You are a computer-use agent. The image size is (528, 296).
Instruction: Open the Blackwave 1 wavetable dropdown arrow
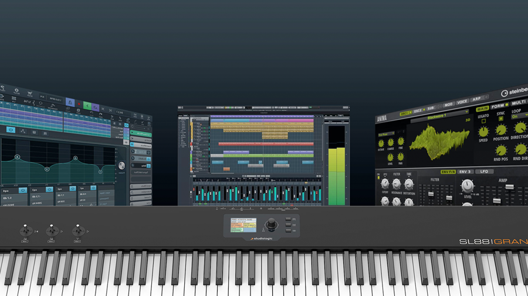click(467, 112)
